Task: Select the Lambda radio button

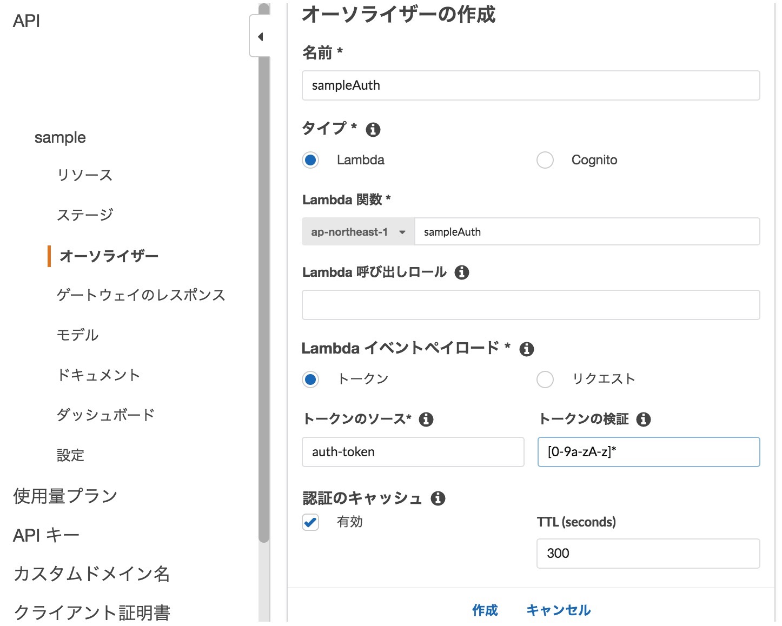Action: coord(310,160)
